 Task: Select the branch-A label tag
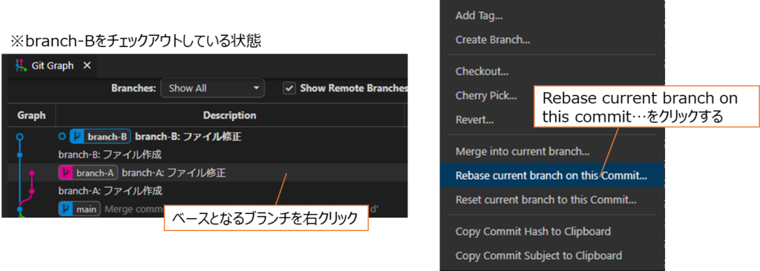[88, 172]
